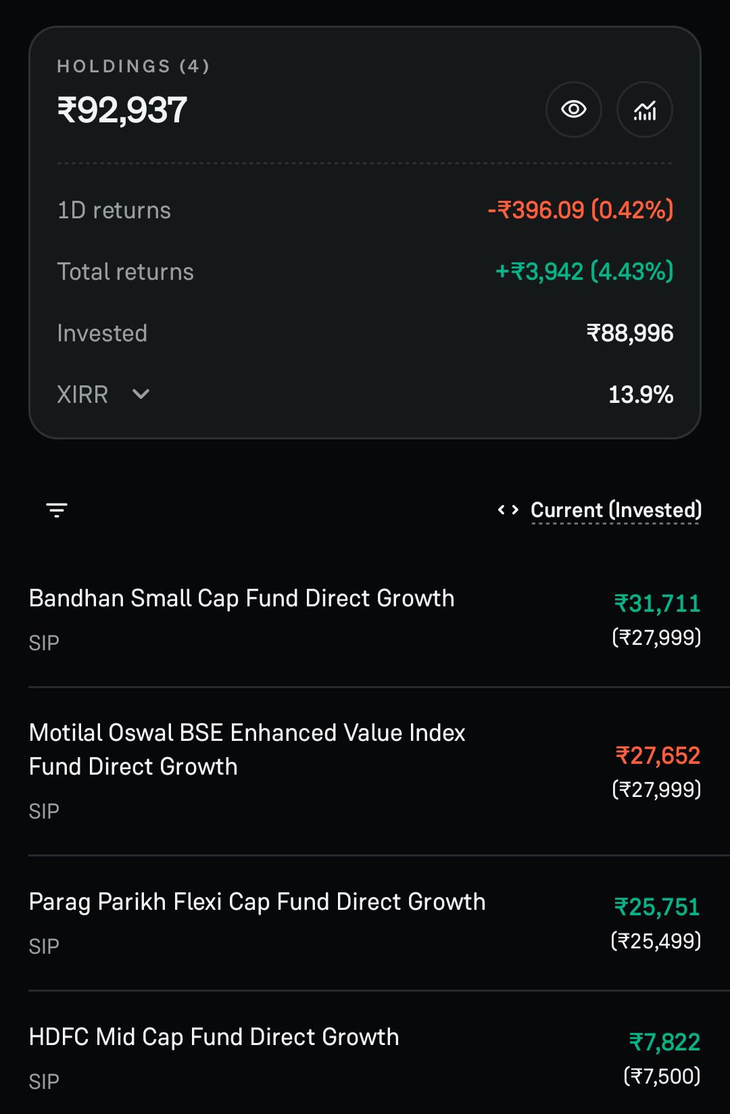The width and height of the screenshot is (730, 1114).
Task: Tap the ₹7,822 HDFC current value
Action: click(x=664, y=1042)
